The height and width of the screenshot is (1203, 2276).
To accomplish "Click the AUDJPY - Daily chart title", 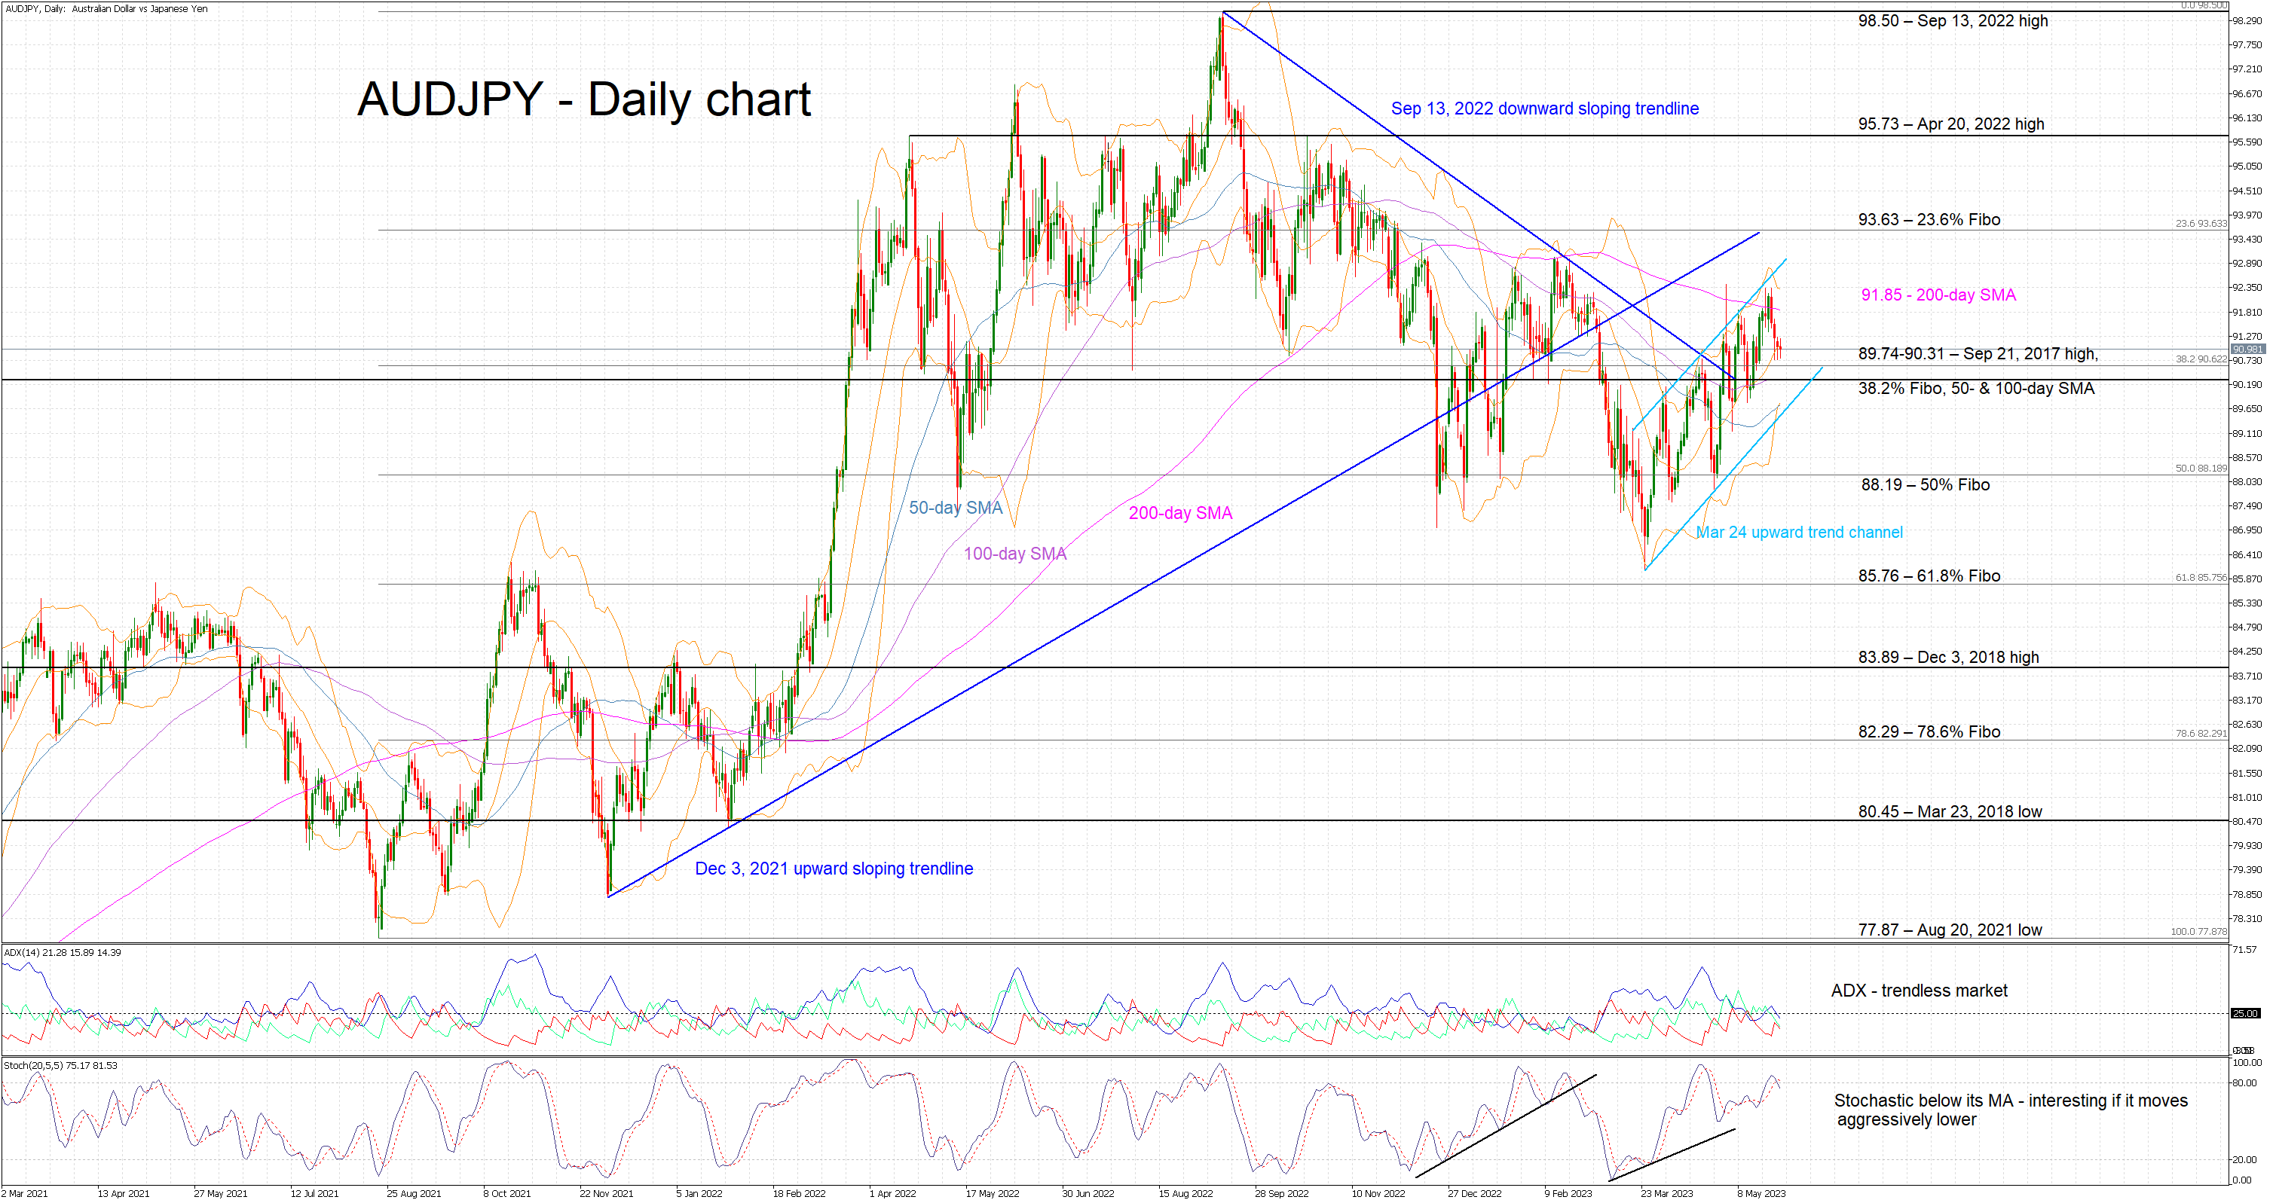I will pyautogui.click(x=584, y=99).
